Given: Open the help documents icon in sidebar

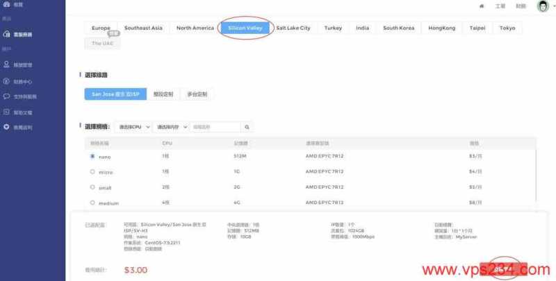Looking at the screenshot, I should click(6, 112).
